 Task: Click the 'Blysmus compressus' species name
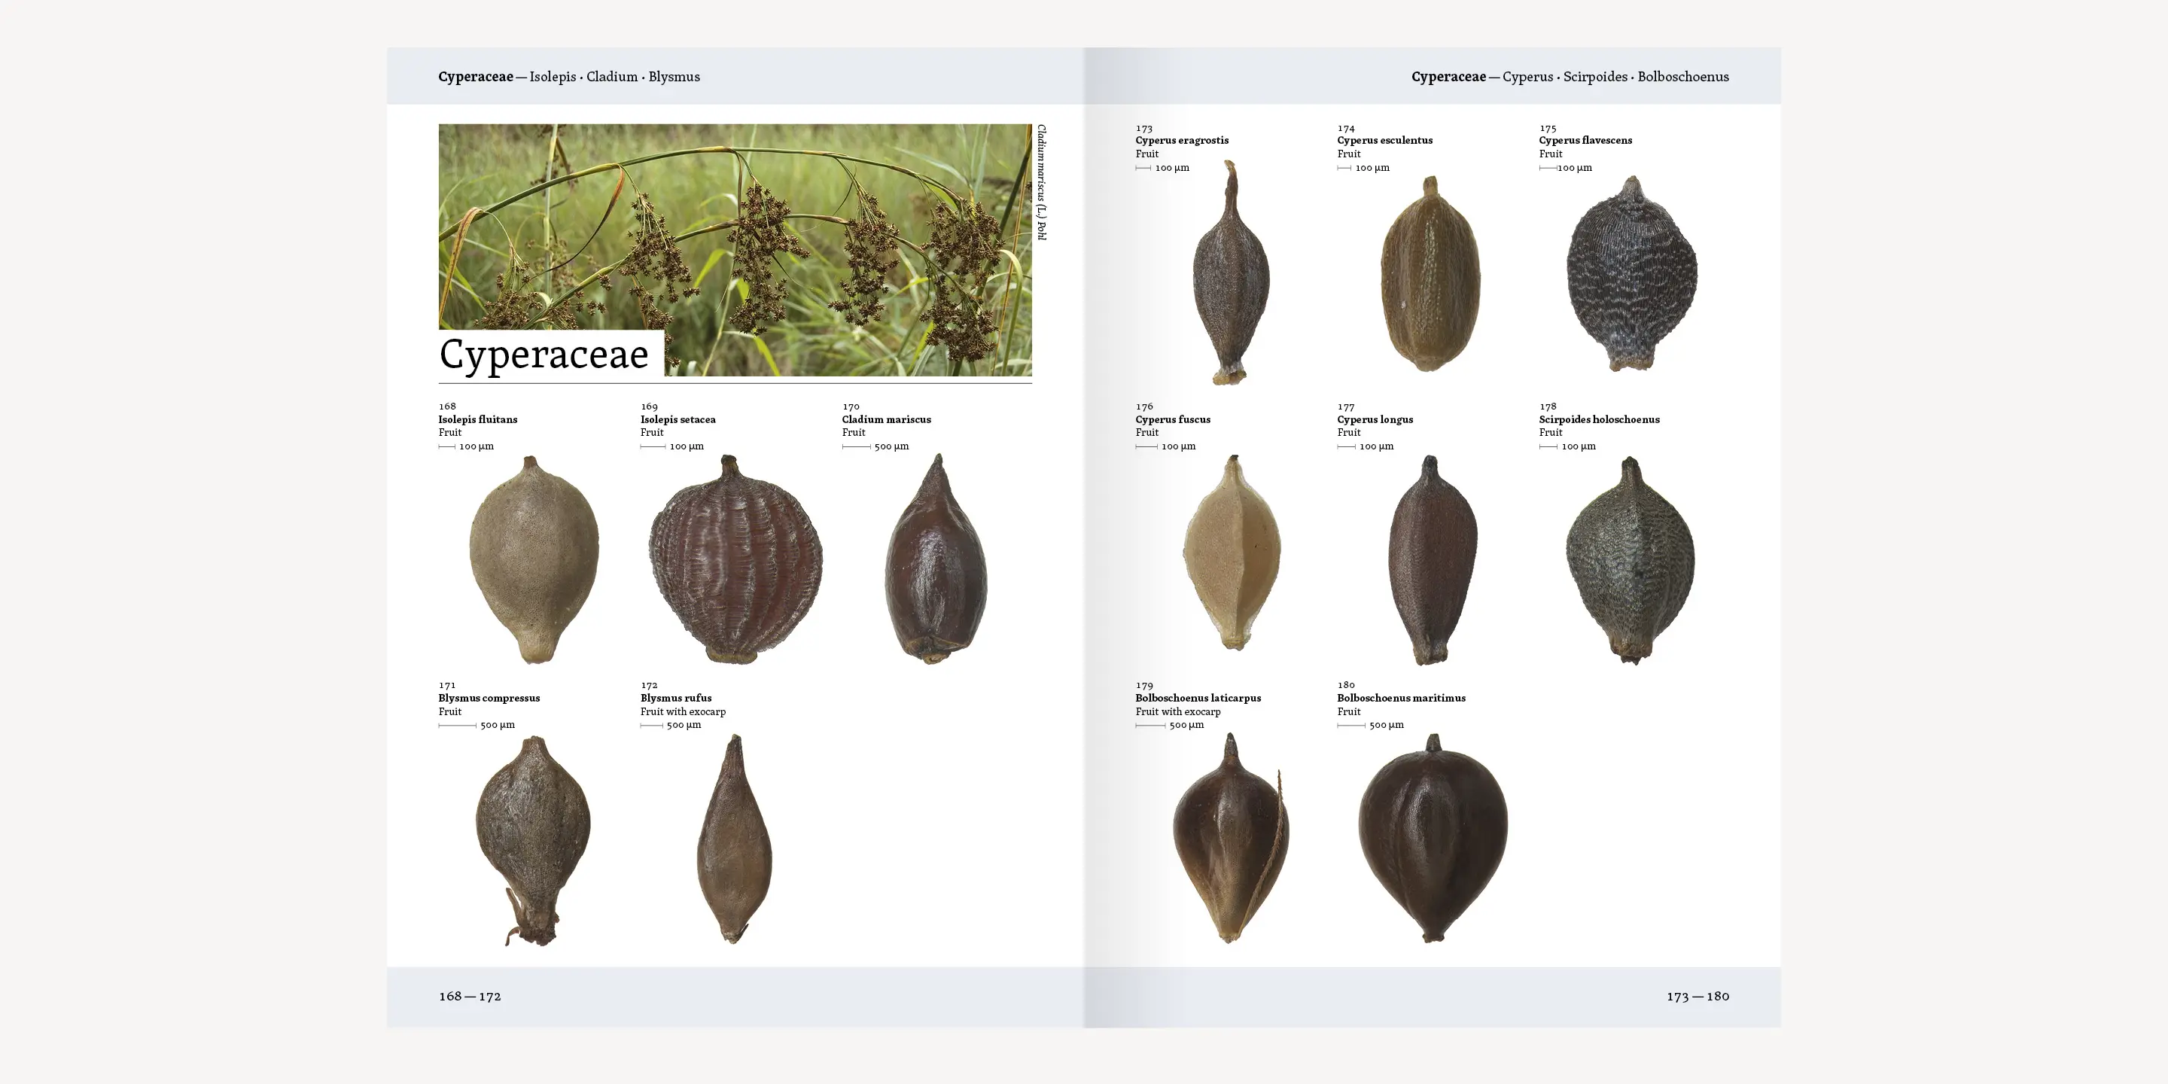pos(489,698)
